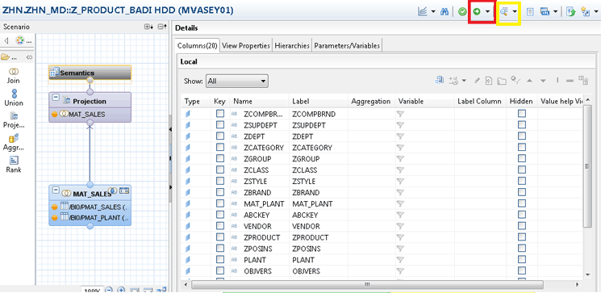The width and height of the screenshot is (601, 293).
Task: Click the expand all icon in Scenario header
Action: tap(148, 27)
